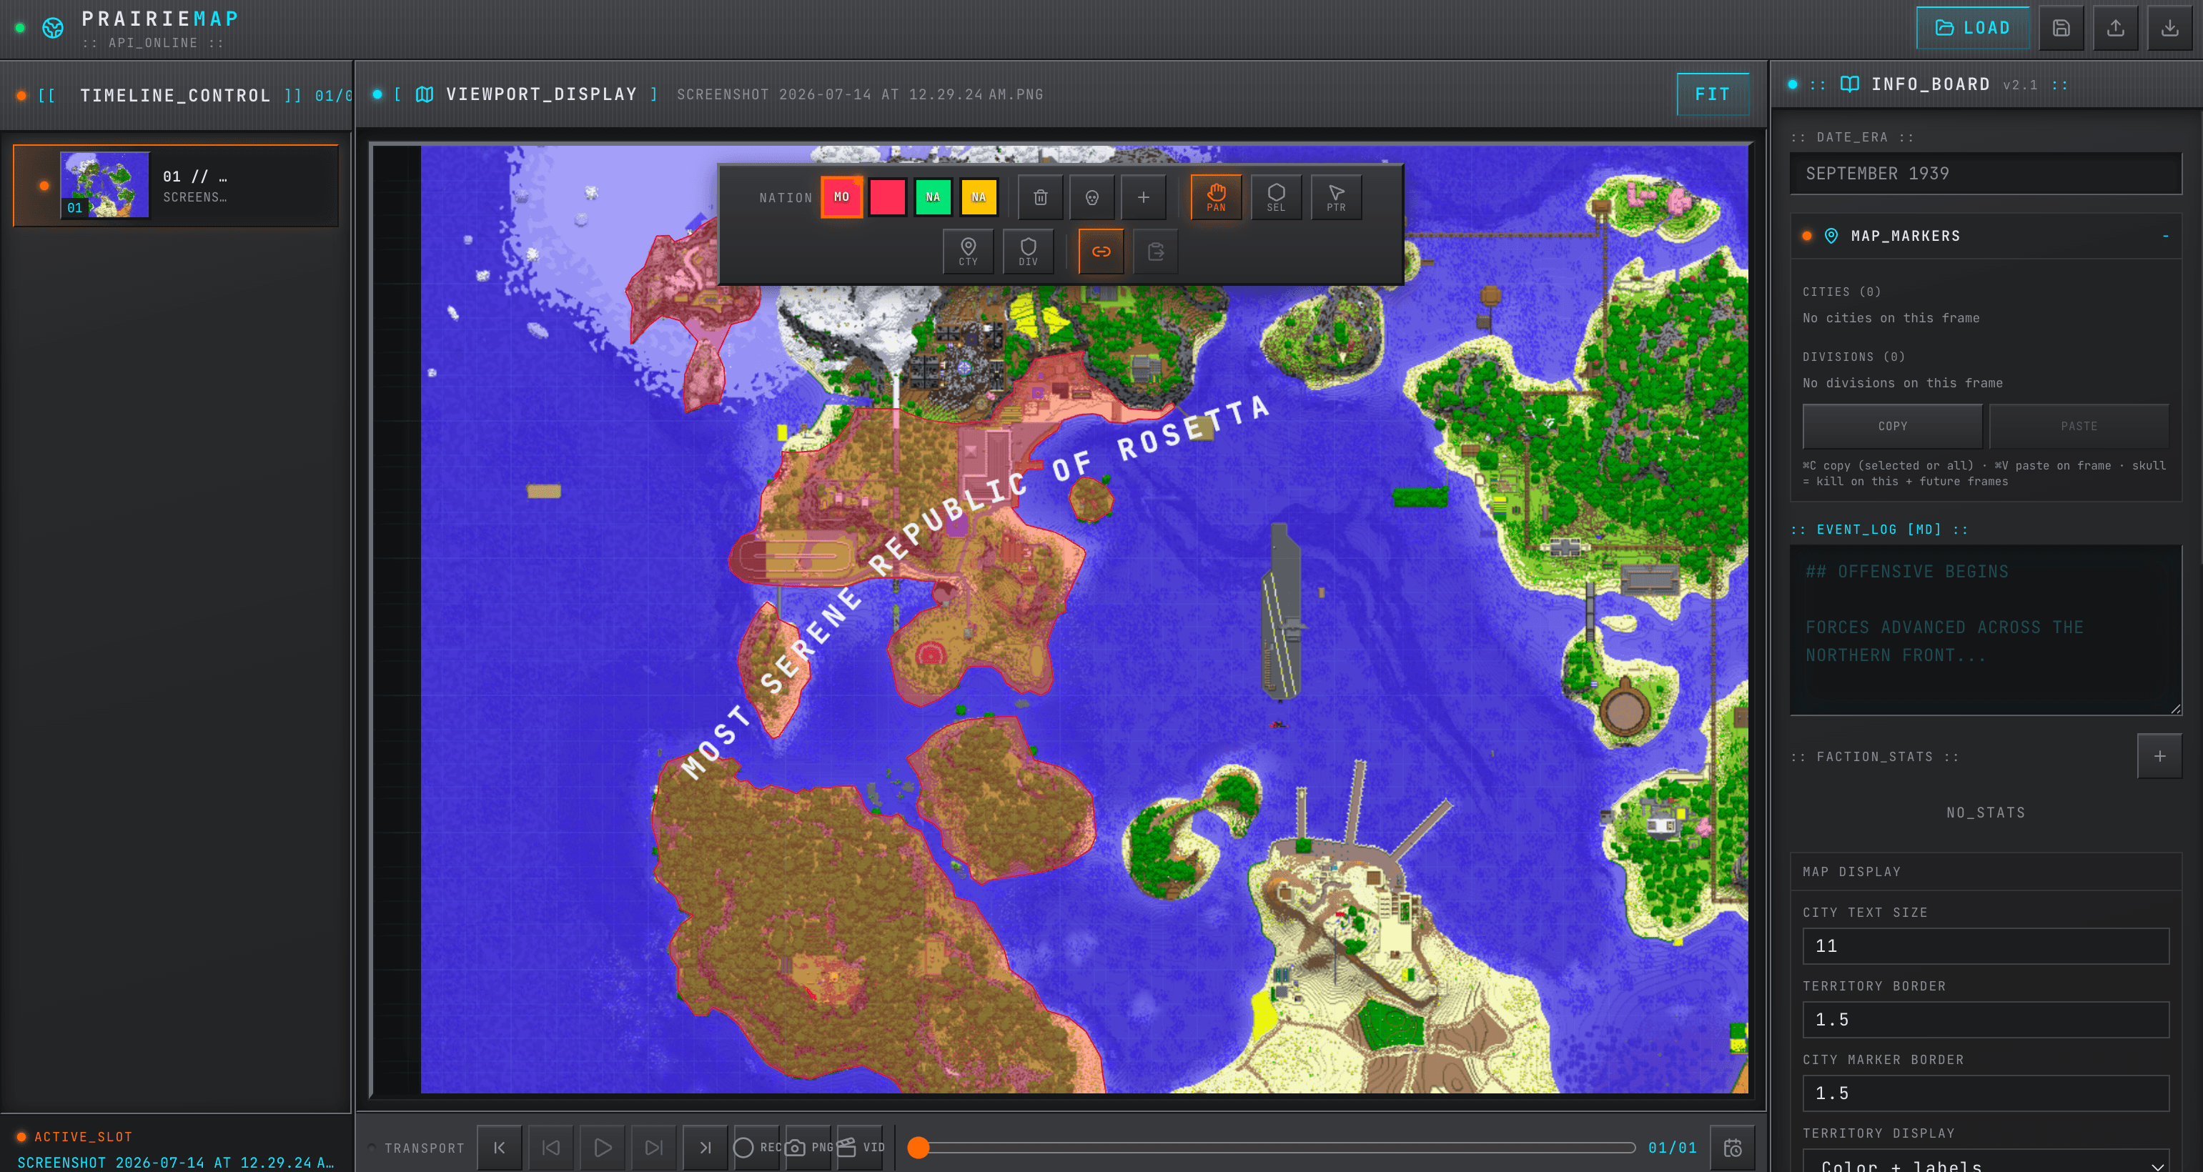Select frame 01 thumbnail in timeline
Screen dimensions: 2203x1172
pos(104,184)
